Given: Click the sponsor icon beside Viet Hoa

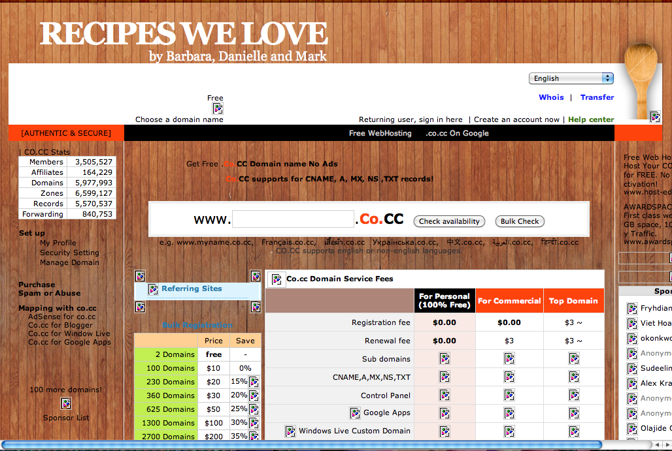Looking at the screenshot, I should click(631, 324).
